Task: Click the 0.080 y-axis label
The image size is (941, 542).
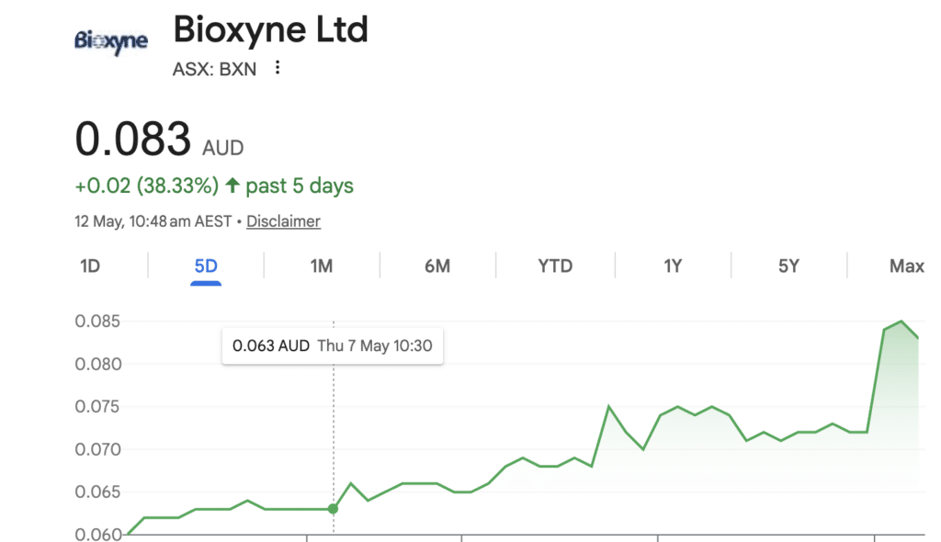Action: coord(97,365)
